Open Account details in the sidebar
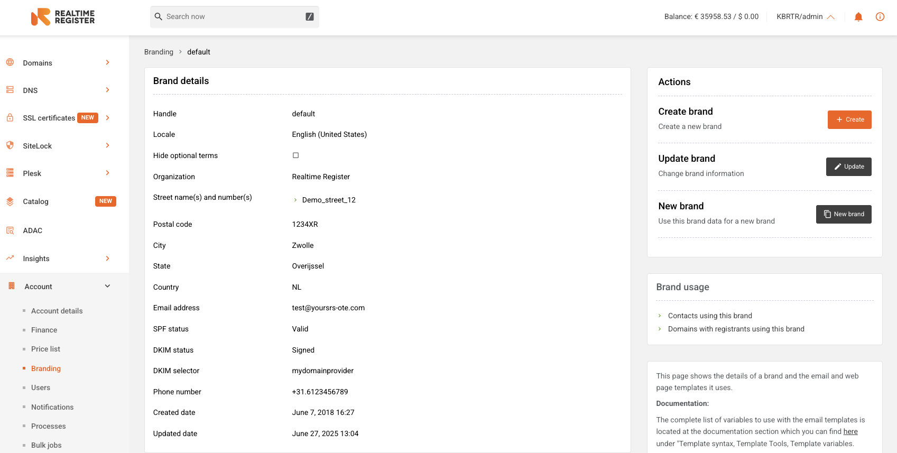The width and height of the screenshot is (897, 453). click(x=57, y=311)
